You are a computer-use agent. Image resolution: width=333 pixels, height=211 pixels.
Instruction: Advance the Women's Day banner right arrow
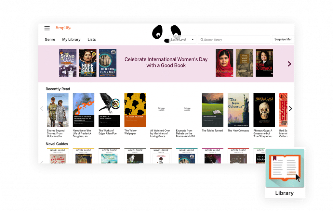point(289,64)
